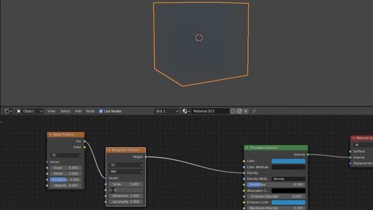Screen dimensions: 373x210
Task: Click Noise Texture Scale 5.000 field
Action: 66,167
